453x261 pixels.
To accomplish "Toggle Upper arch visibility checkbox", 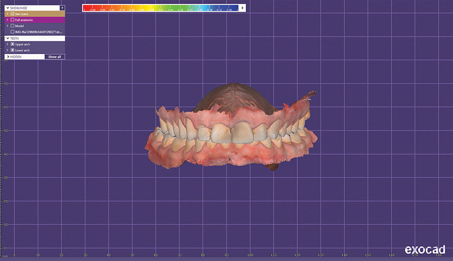I will (x=12, y=44).
